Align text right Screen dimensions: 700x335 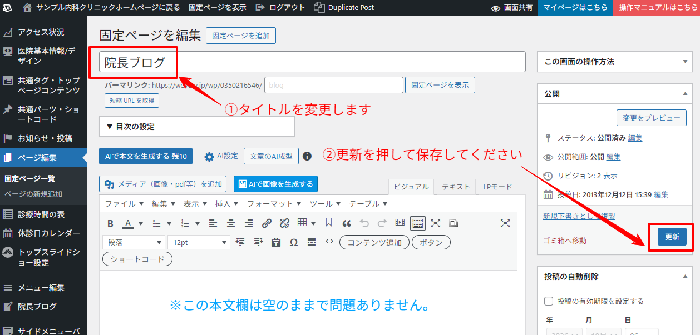(x=249, y=223)
